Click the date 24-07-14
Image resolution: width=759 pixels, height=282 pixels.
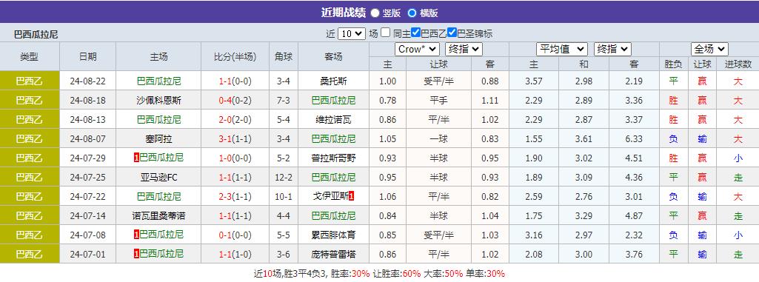click(x=87, y=215)
